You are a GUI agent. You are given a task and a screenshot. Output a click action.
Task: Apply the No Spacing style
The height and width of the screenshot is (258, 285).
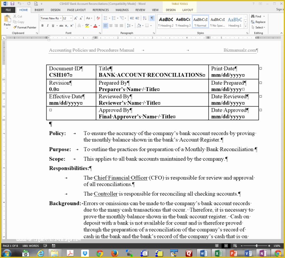[x=218, y=22]
